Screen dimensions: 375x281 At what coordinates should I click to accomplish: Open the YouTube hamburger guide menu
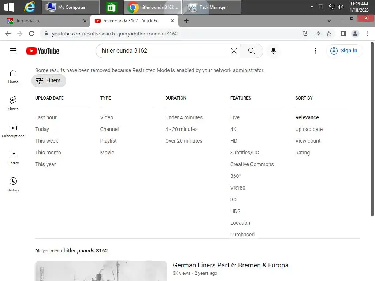pos(13,50)
